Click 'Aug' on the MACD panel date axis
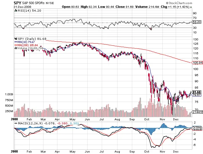 (117, 152)
